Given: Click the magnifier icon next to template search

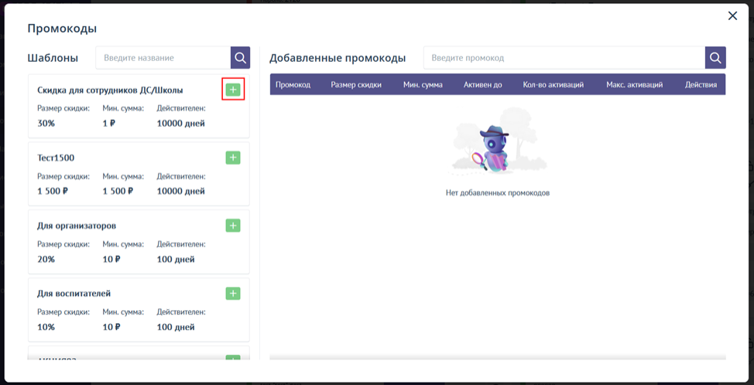Looking at the screenshot, I should pos(241,57).
